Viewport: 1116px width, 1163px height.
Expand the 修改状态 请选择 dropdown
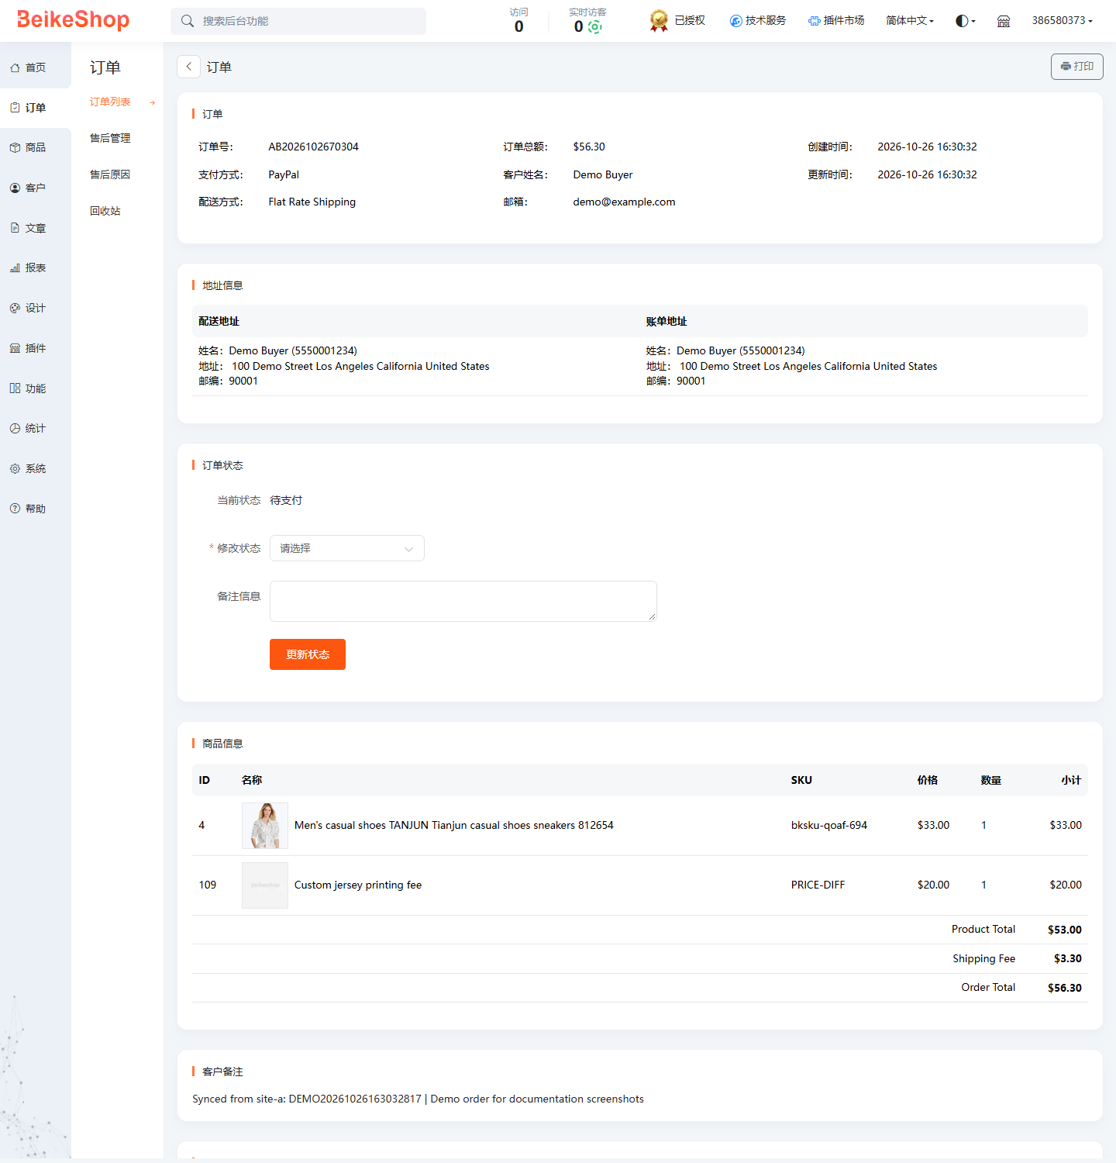click(x=347, y=548)
